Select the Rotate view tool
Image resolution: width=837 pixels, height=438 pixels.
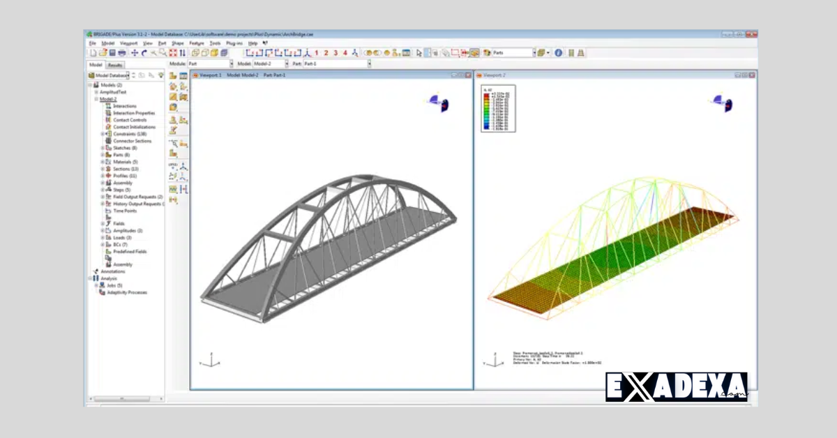144,53
